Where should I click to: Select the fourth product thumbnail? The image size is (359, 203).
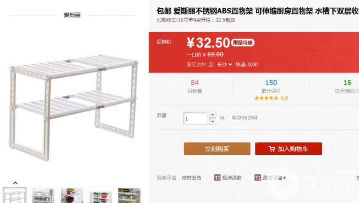click(x=101, y=195)
